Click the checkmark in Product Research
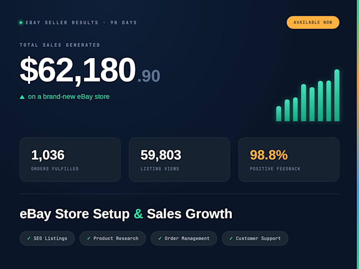 click(x=89, y=238)
